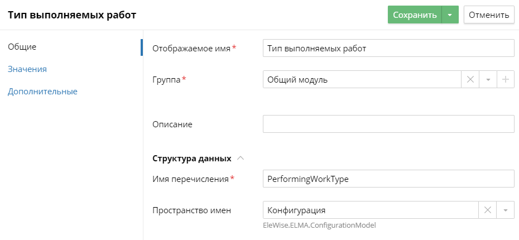Screen dimensions: 519x240
Task: Expand the Группа dropdown arrow
Action: pos(488,80)
